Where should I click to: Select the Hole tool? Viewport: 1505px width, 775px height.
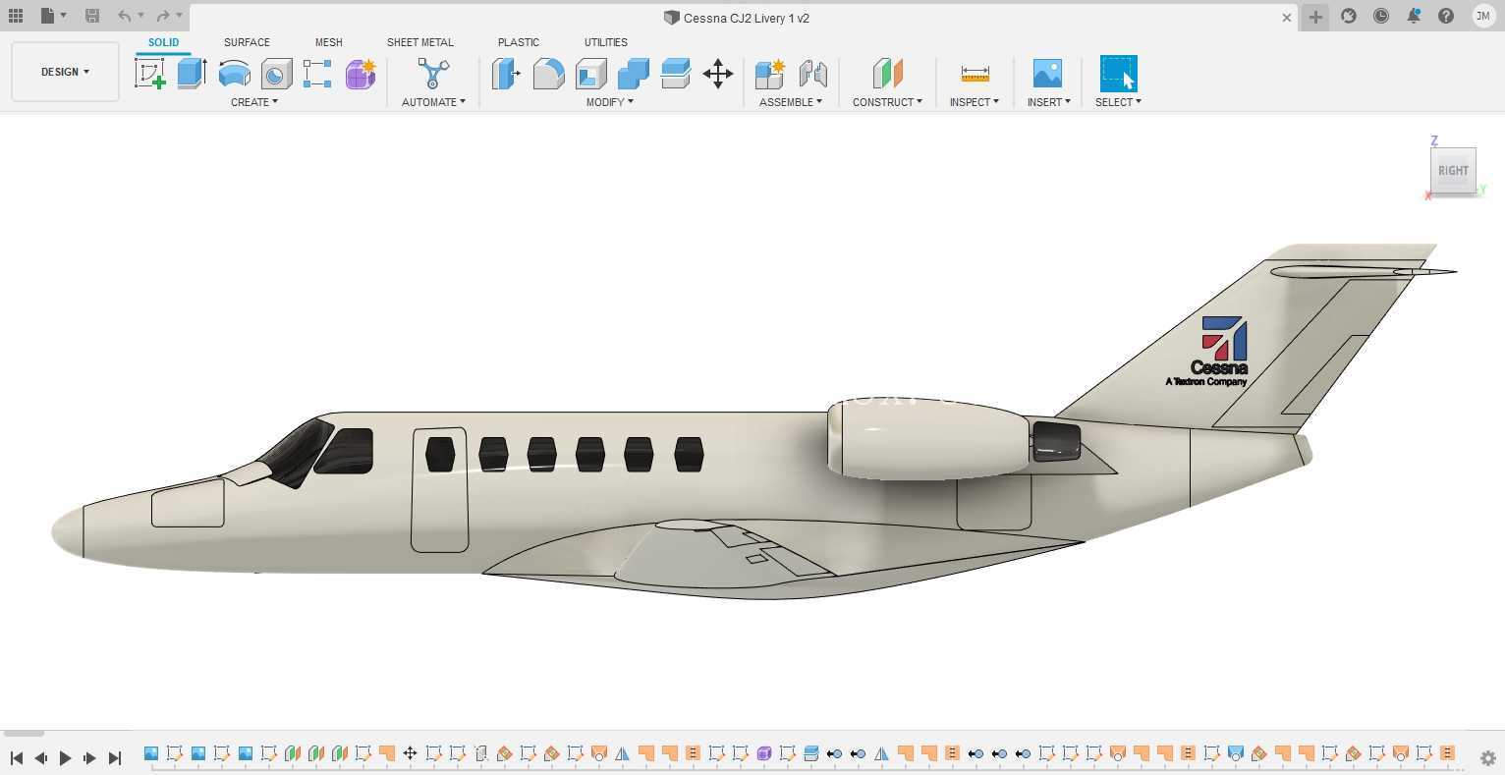[x=276, y=74]
